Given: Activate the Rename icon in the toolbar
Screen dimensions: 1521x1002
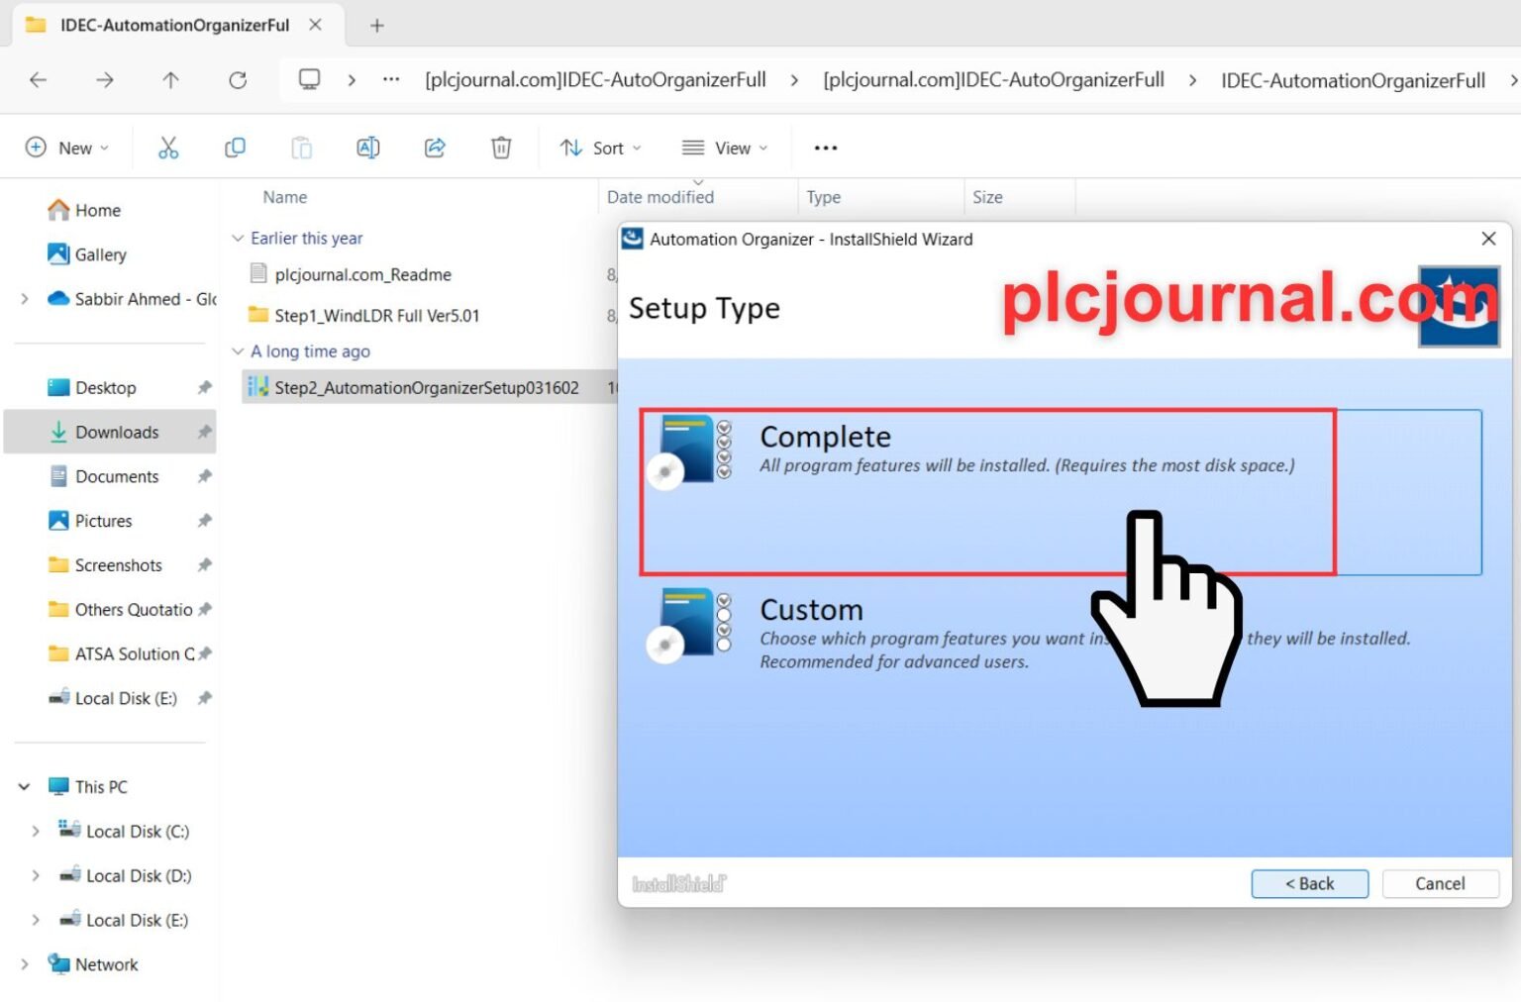Looking at the screenshot, I should pos(367,147).
